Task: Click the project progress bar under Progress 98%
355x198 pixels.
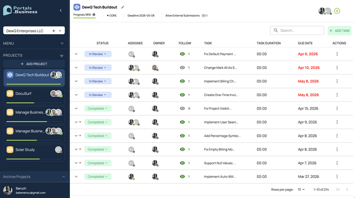Action: (x=84, y=18)
